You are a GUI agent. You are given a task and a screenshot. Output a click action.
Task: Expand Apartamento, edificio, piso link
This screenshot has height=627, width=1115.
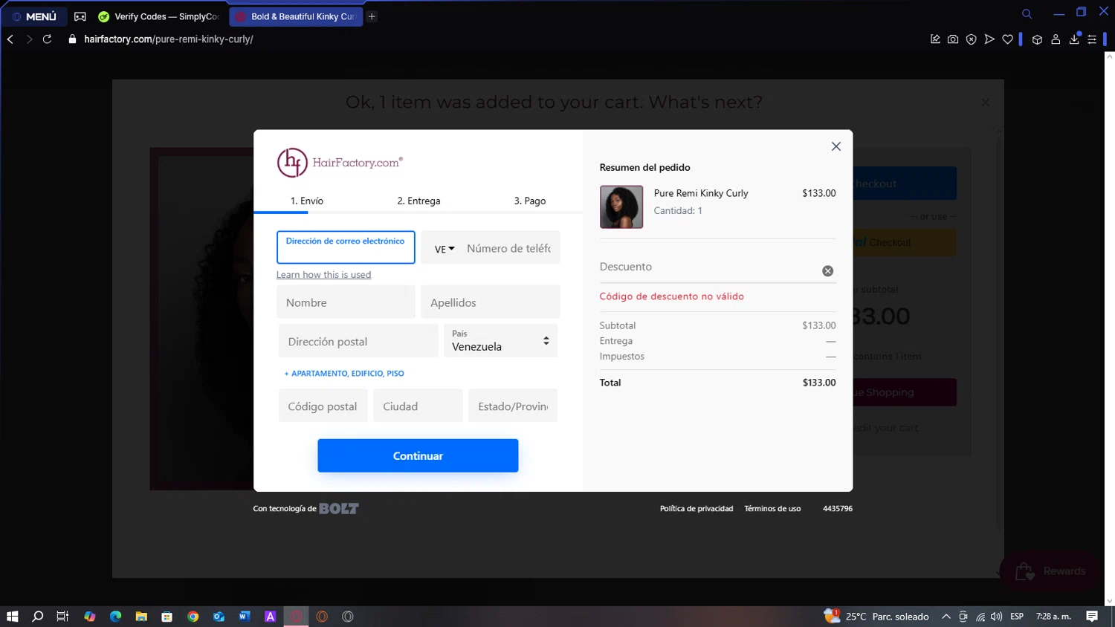coord(344,374)
